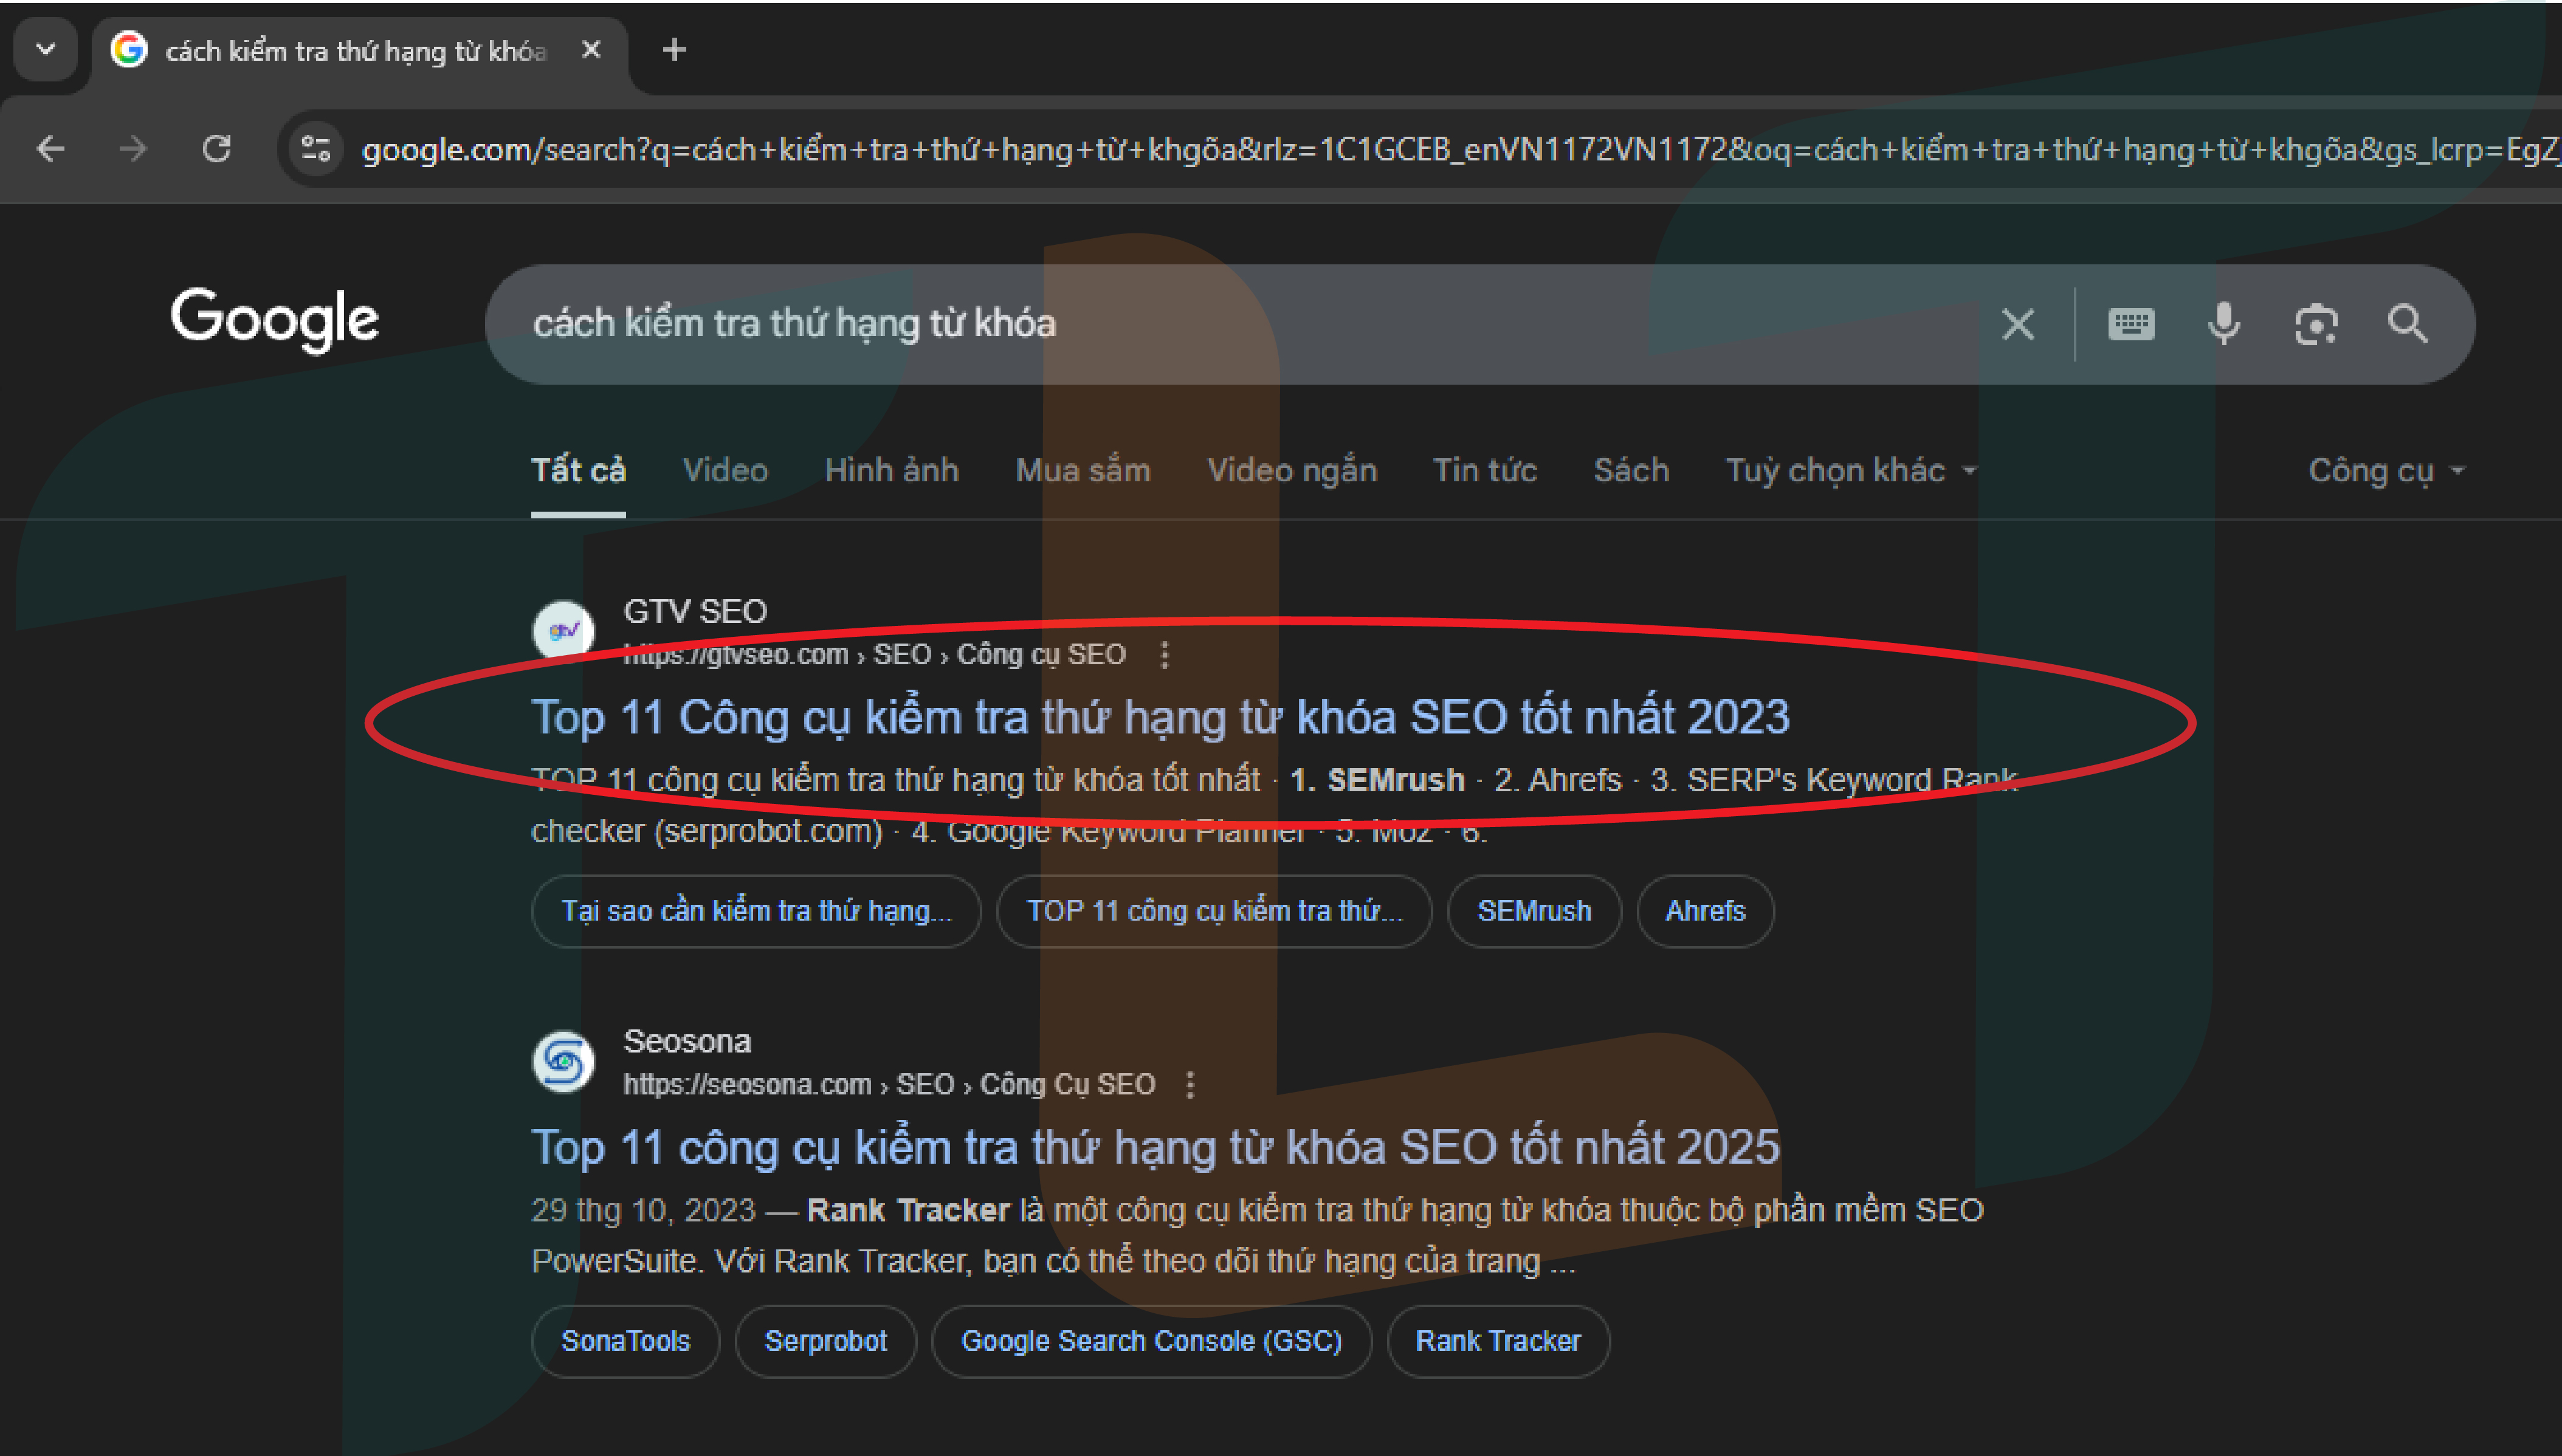Switch to the Hình ảnh tab
The width and height of the screenshot is (2562, 1456).
[891, 470]
